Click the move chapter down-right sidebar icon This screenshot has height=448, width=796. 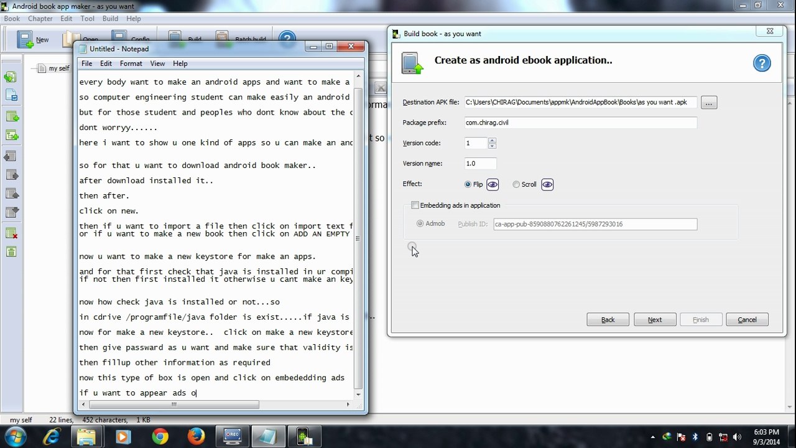tap(11, 194)
